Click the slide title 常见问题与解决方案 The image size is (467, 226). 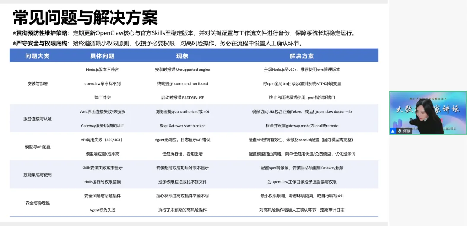(x=85, y=17)
